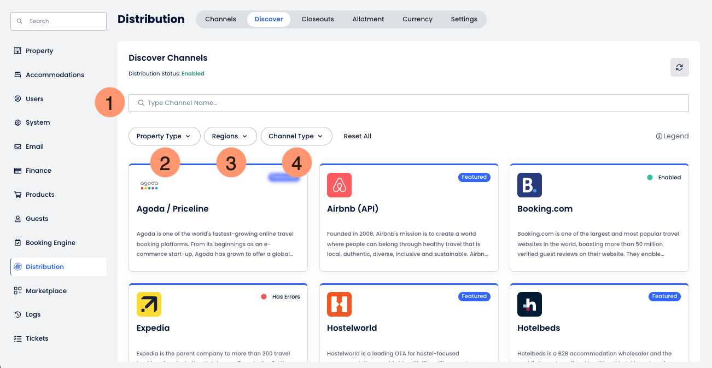Open the Airbnb (API) channel title
The image size is (712, 368).
pyautogui.click(x=353, y=209)
